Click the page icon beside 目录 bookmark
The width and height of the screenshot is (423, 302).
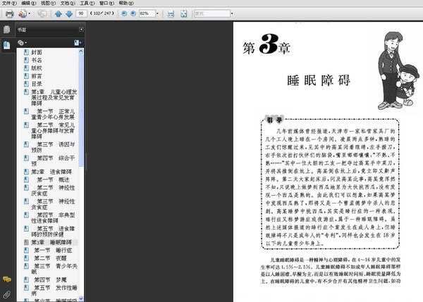(x=26, y=84)
